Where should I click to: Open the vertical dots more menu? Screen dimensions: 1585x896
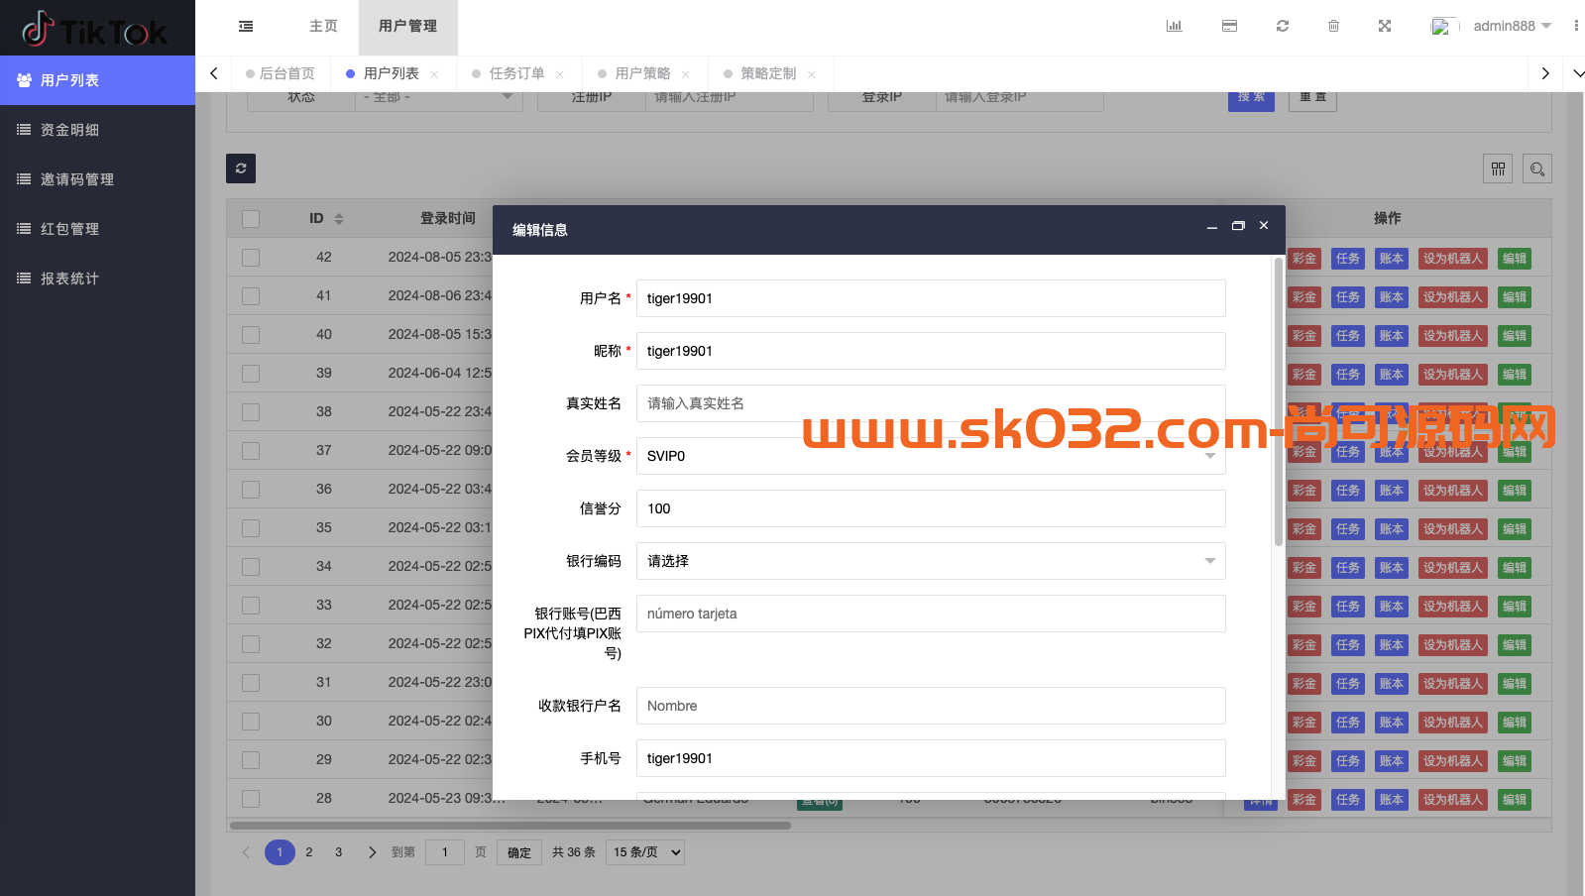1576,26
